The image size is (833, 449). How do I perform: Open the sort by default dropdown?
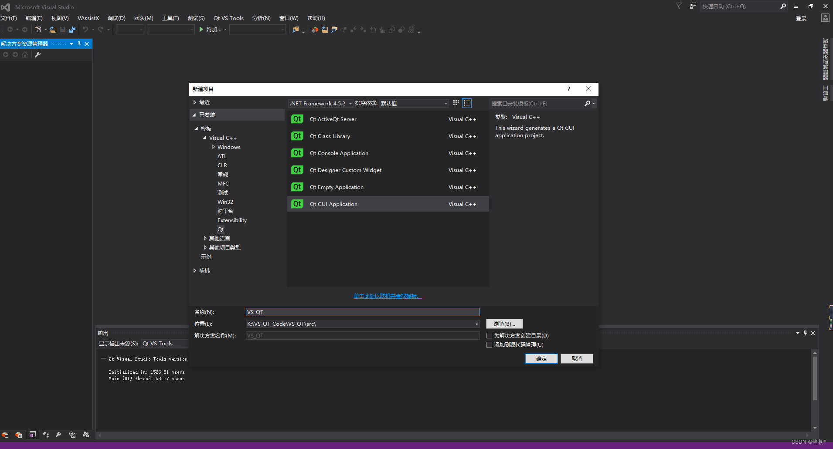click(414, 103)
